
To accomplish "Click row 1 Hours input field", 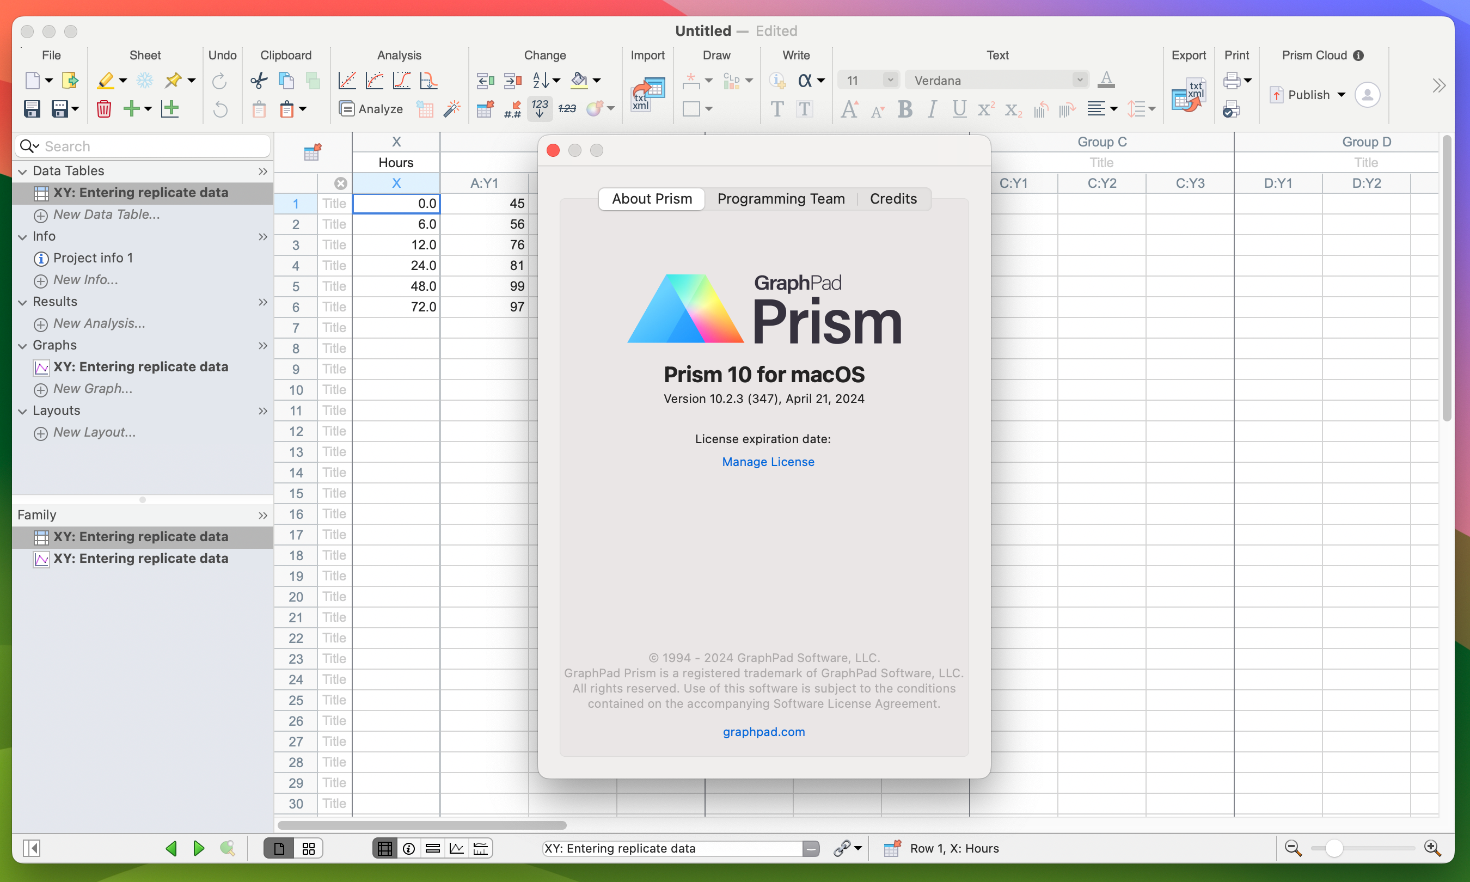I will (396, 204).
